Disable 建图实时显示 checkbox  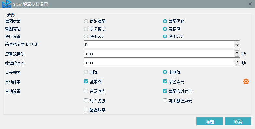pos(165,91)
